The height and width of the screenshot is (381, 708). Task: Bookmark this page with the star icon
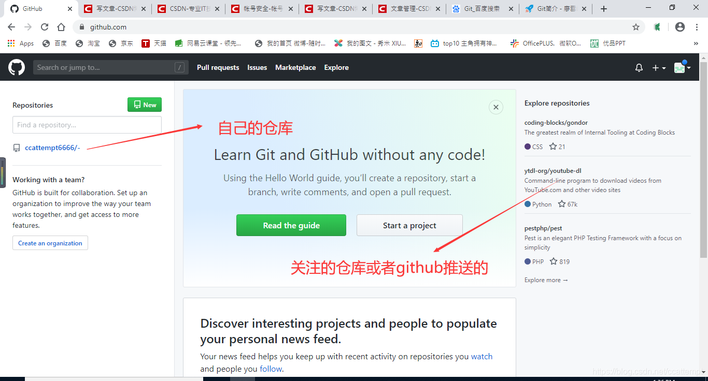coord(636,27)
